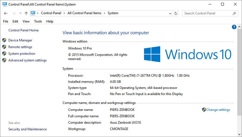Select Control Panel breadcrumb
Image resolution: width=242 pixels, height=137 pixels.
click(51, 13)
